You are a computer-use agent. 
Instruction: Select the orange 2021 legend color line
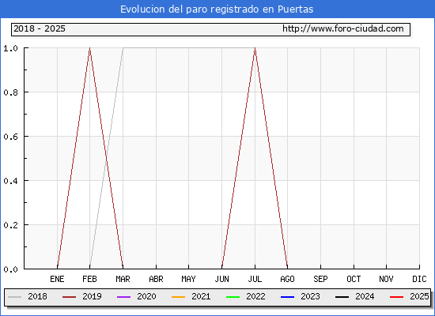point(179,297)
